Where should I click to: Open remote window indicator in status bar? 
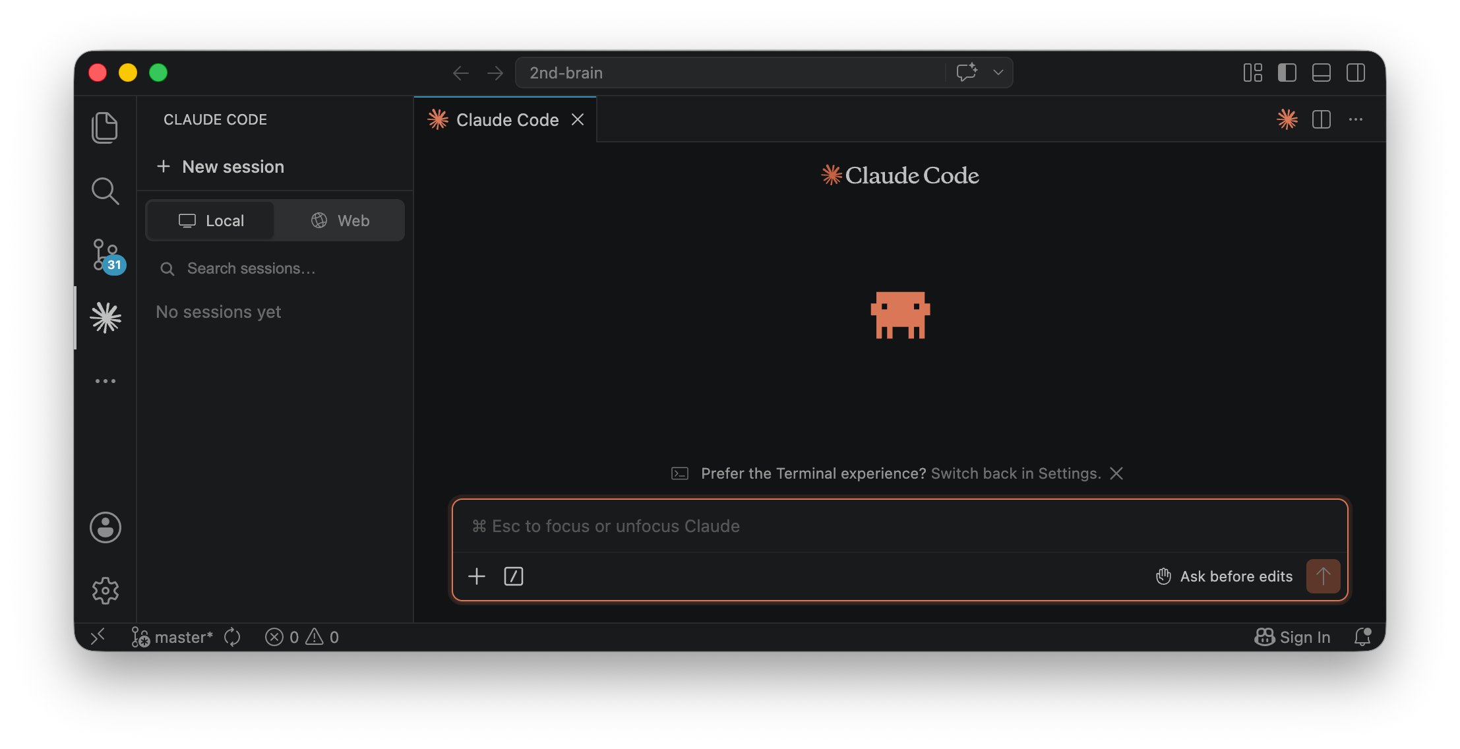tap(98, 637)
